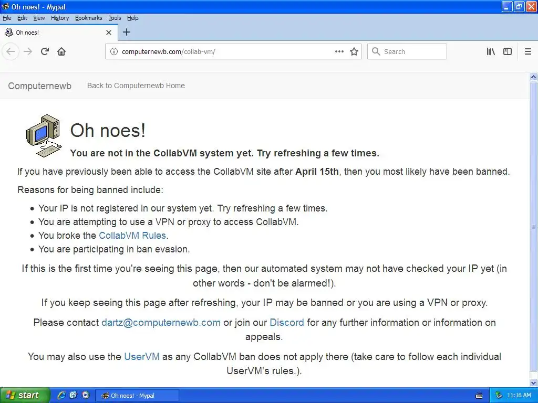
Task: Open the View menu
Action: click(39, 18)
